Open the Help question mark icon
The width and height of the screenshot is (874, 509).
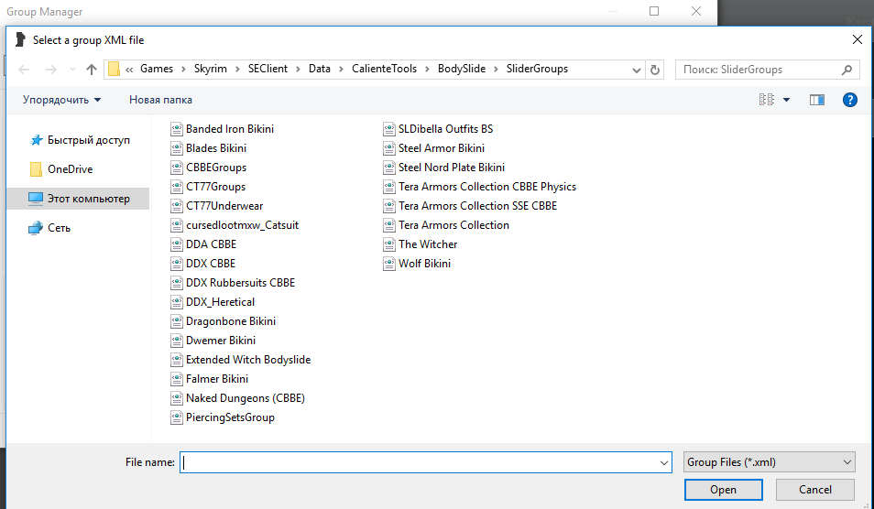(849, 100)
